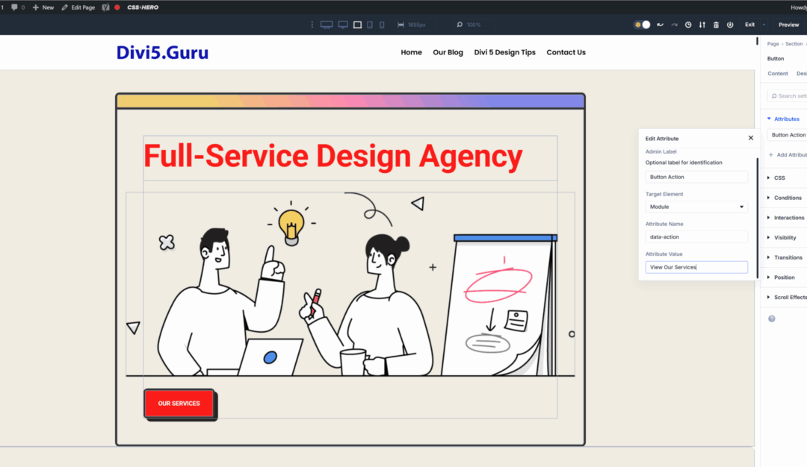807x467 pixels.
Task: Click the trash icon in builder toolbar
Action: coord(716,25)
